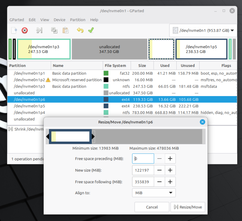Open the /dev/nvme0n1 device selector dropdown
This screenshot has height=221, width=242.
click(203, 31)
